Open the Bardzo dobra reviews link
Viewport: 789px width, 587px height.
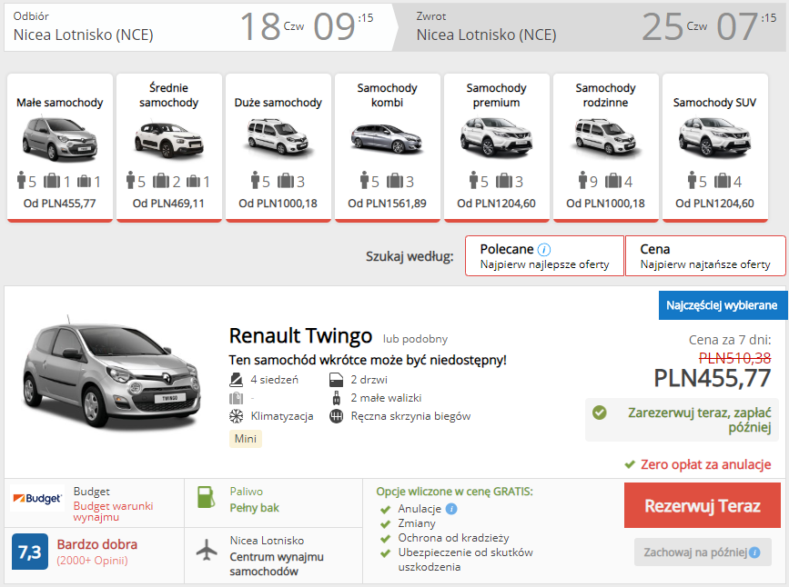coord(97,544)
